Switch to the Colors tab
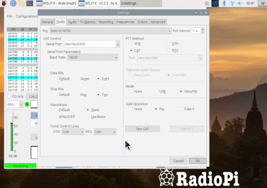The width and height of the screenshot is (267, 188). tap(142, 22)
